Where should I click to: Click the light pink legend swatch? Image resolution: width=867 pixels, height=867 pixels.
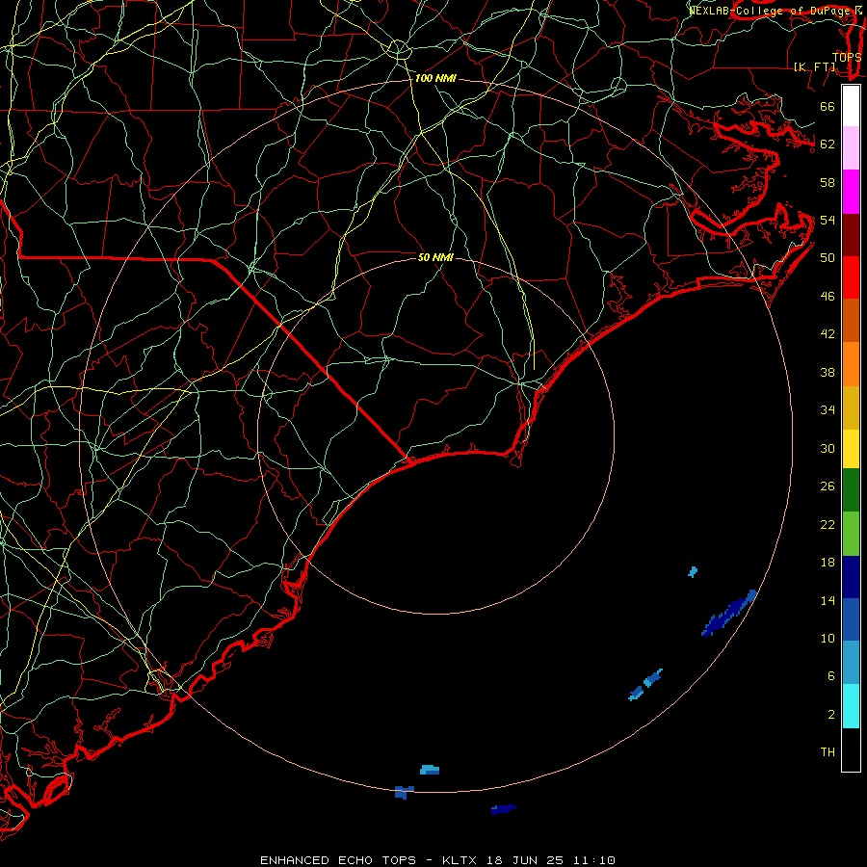851,148
